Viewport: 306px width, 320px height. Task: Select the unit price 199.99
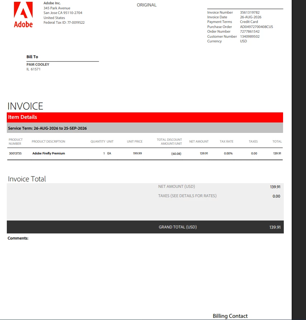point(138,153)
